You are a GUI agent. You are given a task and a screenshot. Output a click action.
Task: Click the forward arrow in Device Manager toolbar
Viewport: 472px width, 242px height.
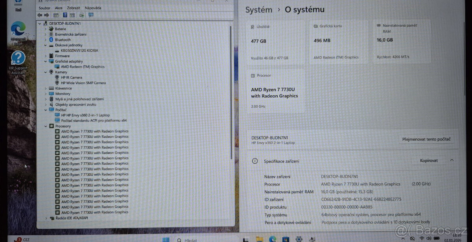tap(46, 15)
